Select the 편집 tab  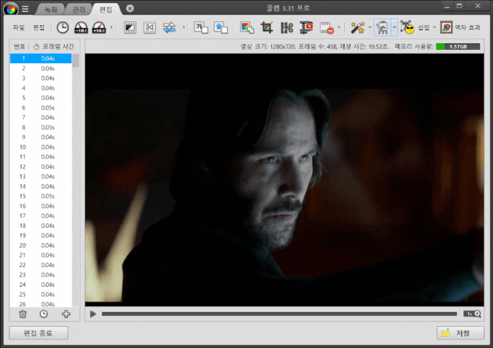(106, 9)
